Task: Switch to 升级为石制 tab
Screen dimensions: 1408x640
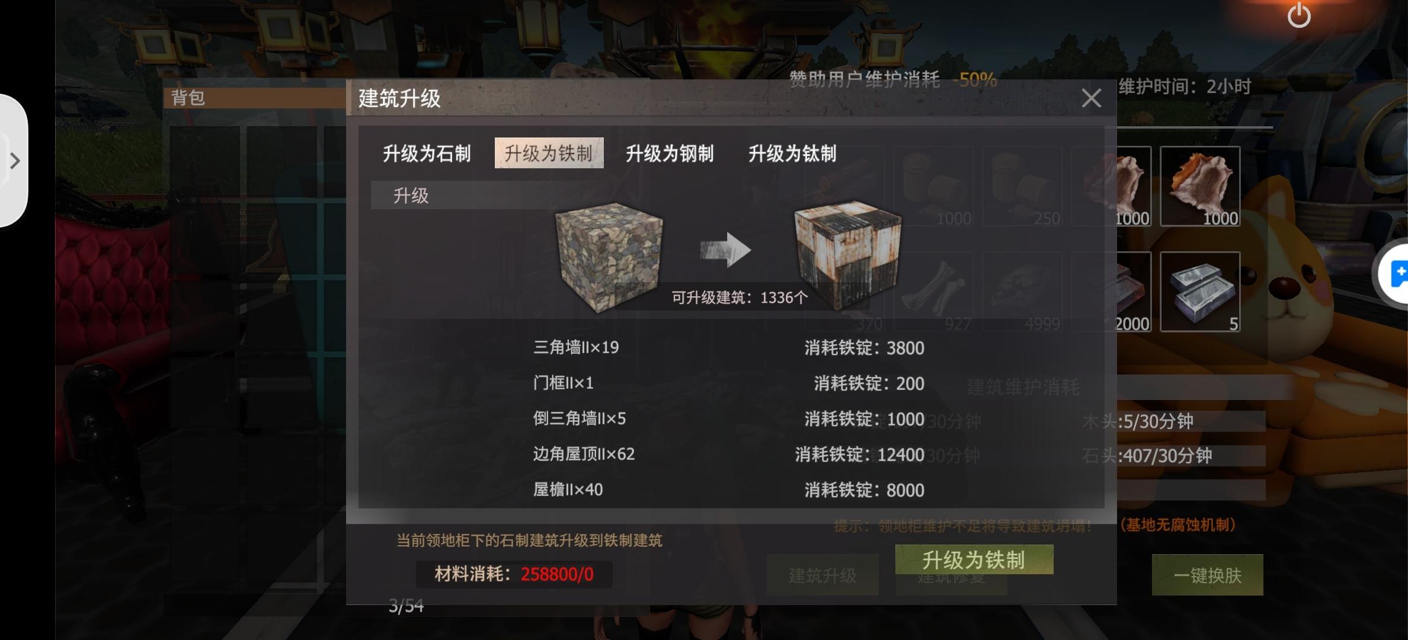Action: pos(427,153)
